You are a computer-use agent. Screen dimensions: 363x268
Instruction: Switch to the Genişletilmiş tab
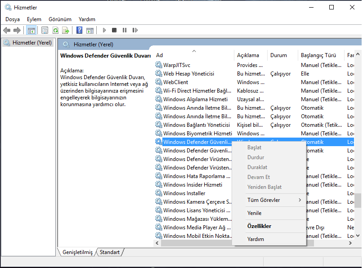tap(77, 252)
